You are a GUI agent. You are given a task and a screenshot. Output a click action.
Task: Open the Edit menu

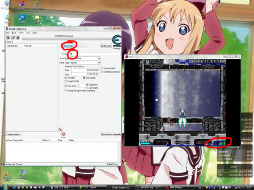14,33
